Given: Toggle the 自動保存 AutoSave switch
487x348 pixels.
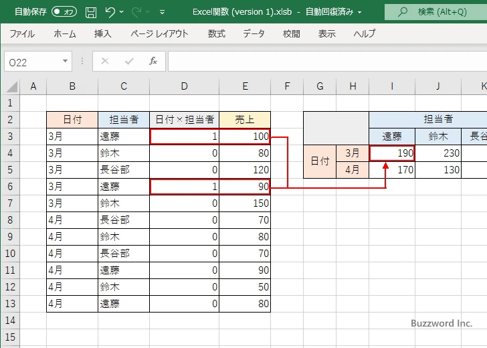Looking at the screenshot, I should (64, 12).
